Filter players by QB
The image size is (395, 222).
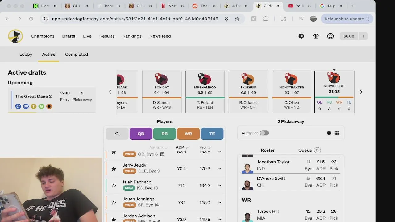[141, 134]
